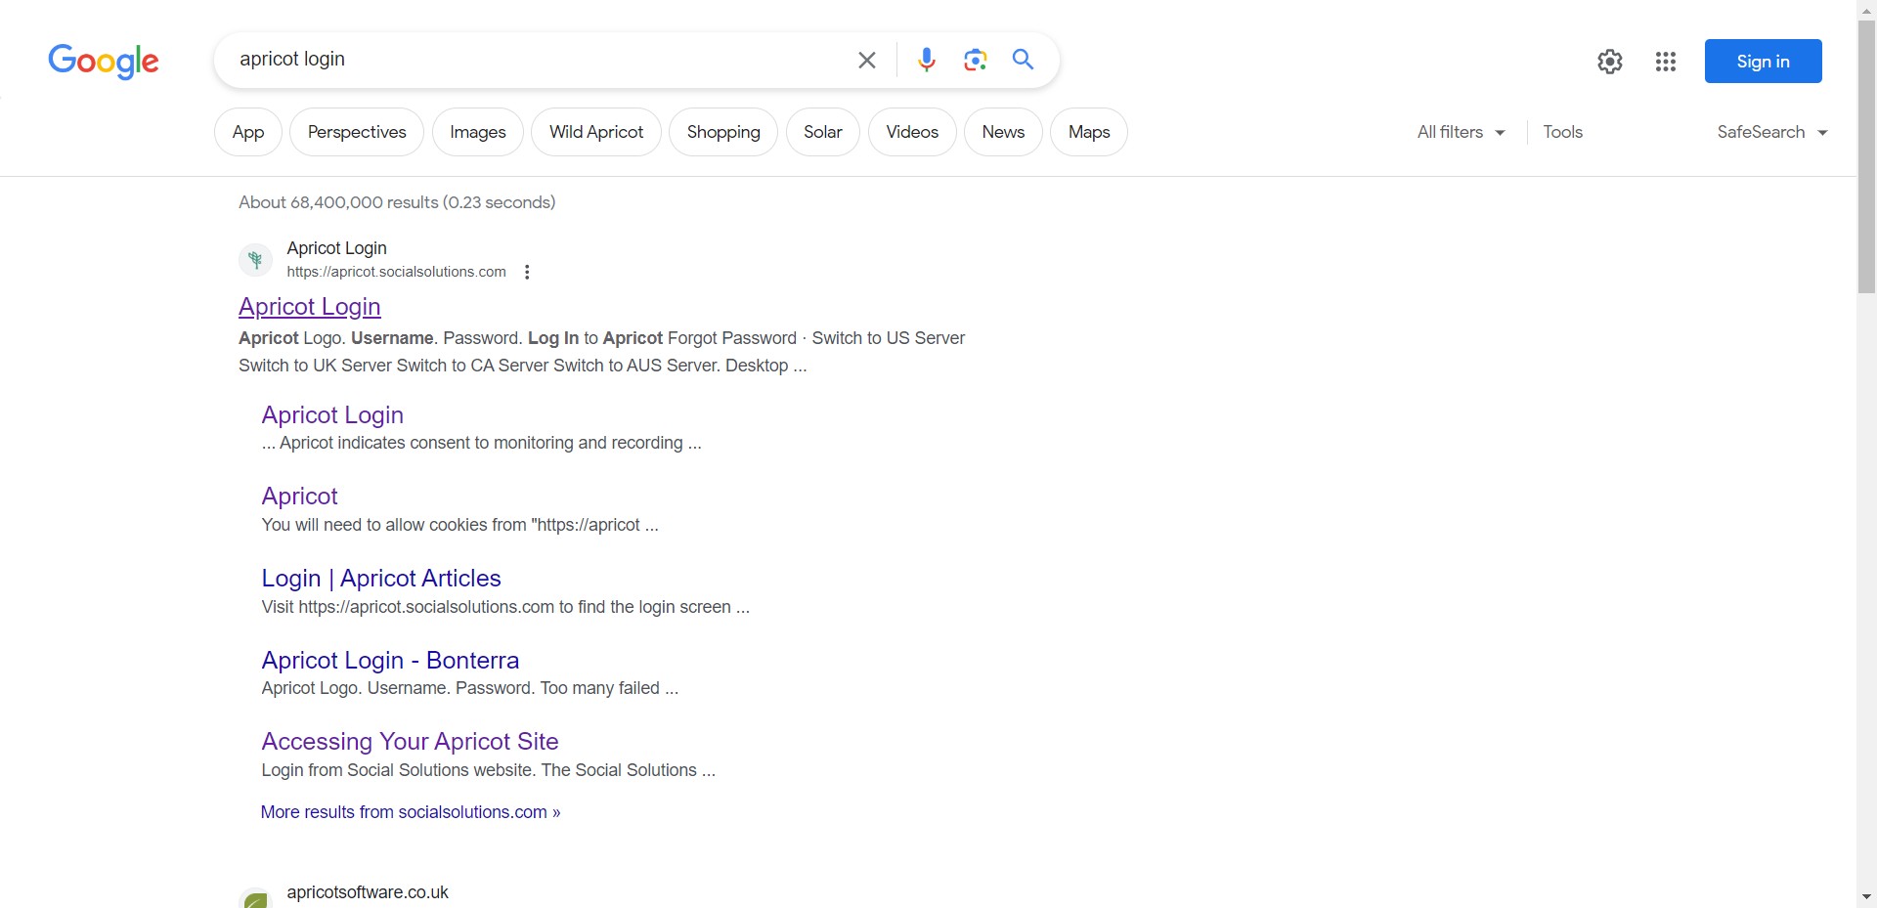Filter results by Wild Apricot
This screenshot has height=908, width=1877.
pyautogui.click(x=595, y=132)
